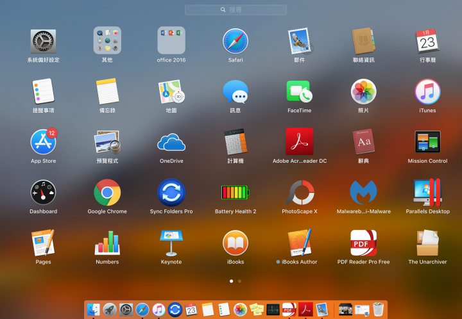Open the 其他 folder in Launchpad

pyautogui.click(x=107, y=40)
